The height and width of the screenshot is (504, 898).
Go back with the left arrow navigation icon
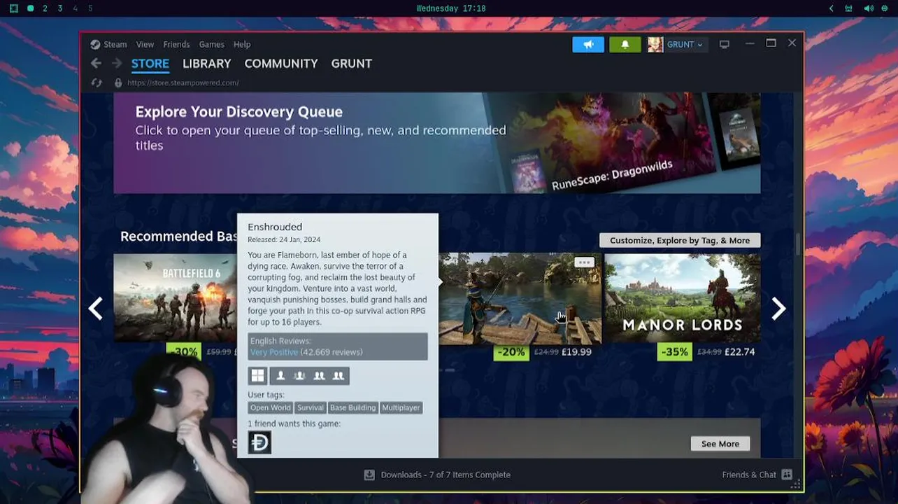tap(96, 64)
